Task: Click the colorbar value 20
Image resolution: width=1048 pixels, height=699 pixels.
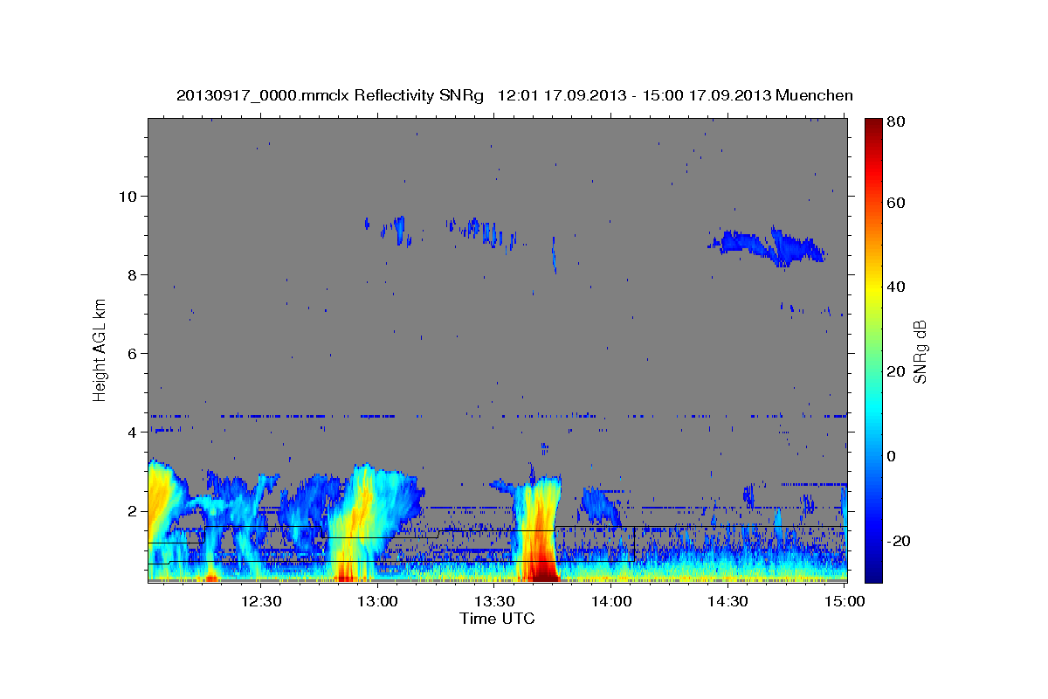Action: [x=894, y=371]
